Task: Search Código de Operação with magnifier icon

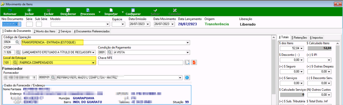Action: click(x=17, y=42)
